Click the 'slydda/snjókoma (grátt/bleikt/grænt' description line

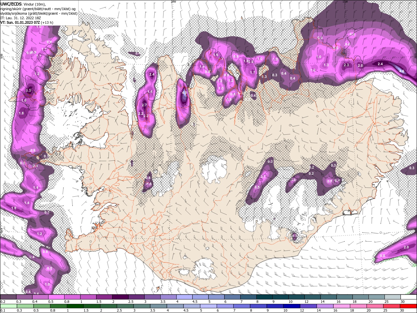click(x=39, y=13)
